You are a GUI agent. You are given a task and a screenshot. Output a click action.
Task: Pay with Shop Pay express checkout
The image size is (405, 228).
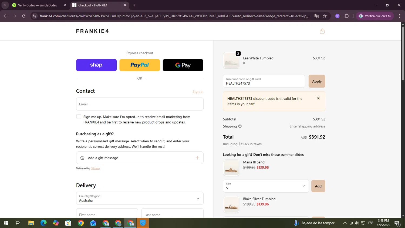point(96,65)
